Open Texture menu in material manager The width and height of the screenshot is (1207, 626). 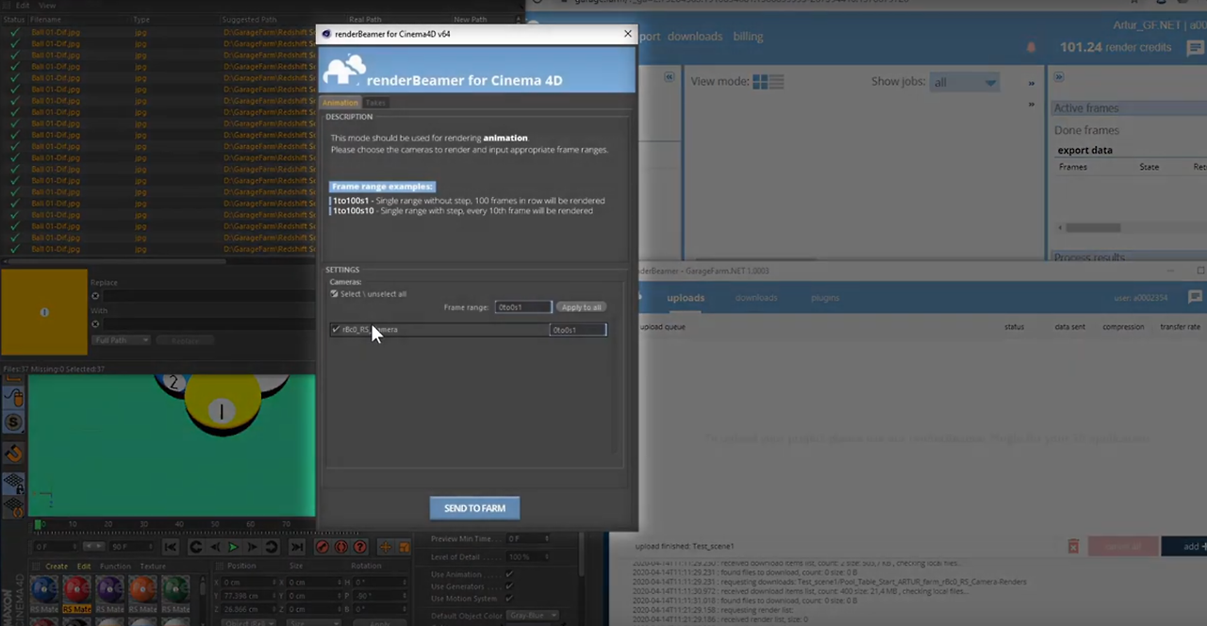pyautogui.click(x=153, y=567)
